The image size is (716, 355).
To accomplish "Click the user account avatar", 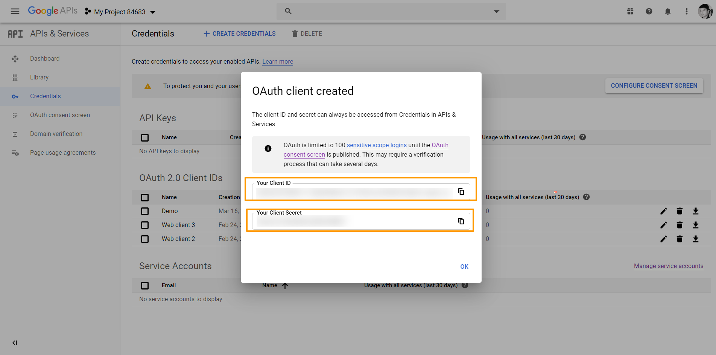I will coord(705,11).
